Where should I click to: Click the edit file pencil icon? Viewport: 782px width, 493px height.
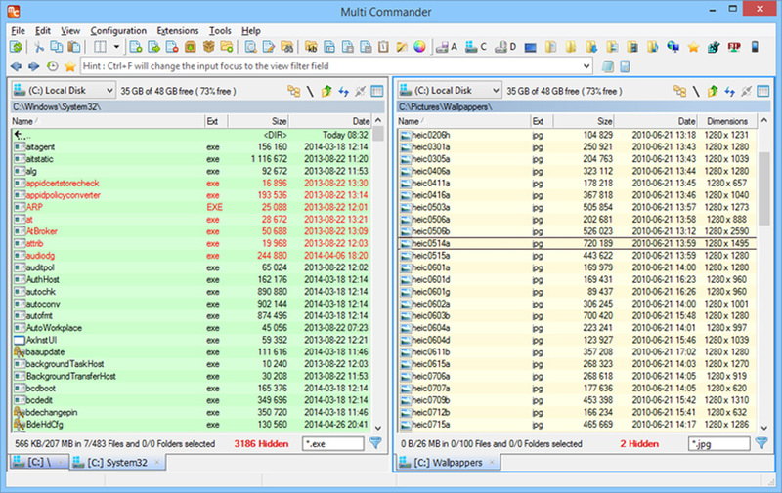pyautogui.click(x=269, y=47)
